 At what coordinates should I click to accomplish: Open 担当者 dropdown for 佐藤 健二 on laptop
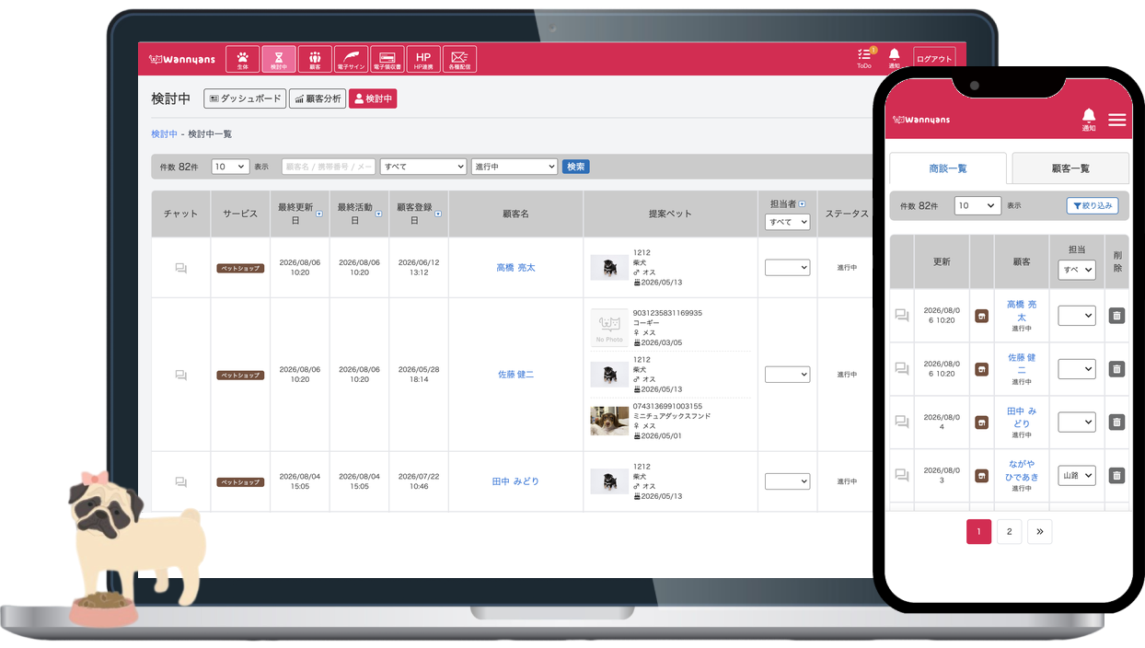pos(787,375)
